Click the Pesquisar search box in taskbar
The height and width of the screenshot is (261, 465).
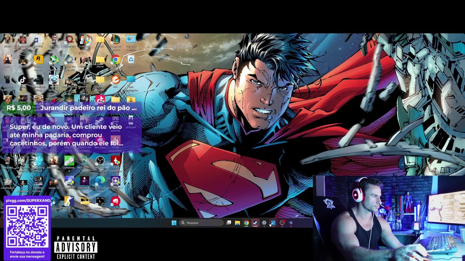point(201,223)
